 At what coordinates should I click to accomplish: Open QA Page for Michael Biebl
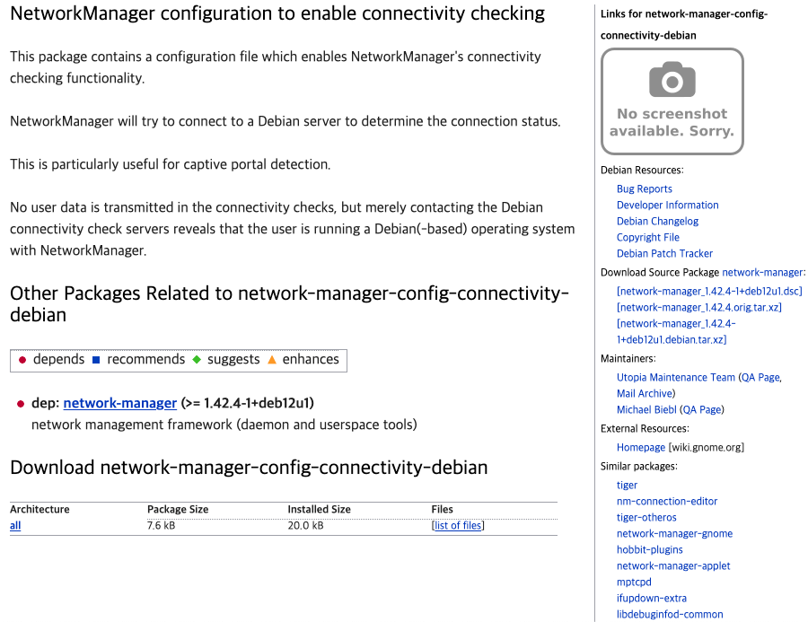coord(702,409)
